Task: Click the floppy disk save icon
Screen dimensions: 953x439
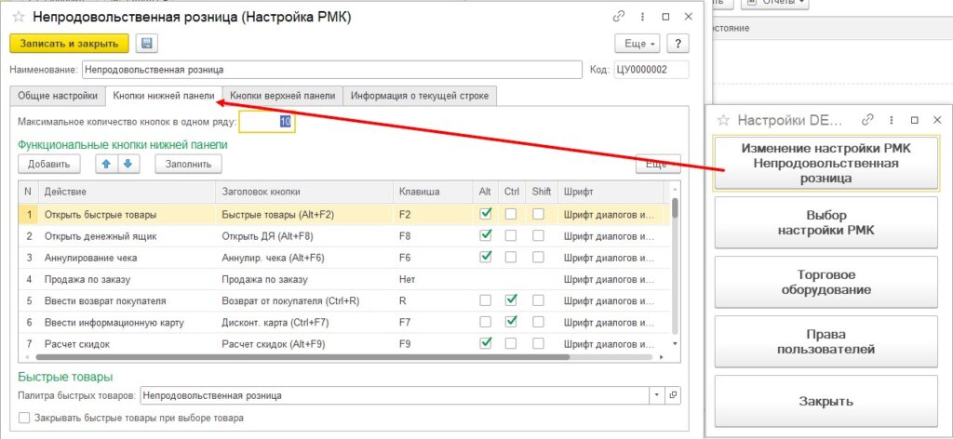Action: (x=146, y=43)
